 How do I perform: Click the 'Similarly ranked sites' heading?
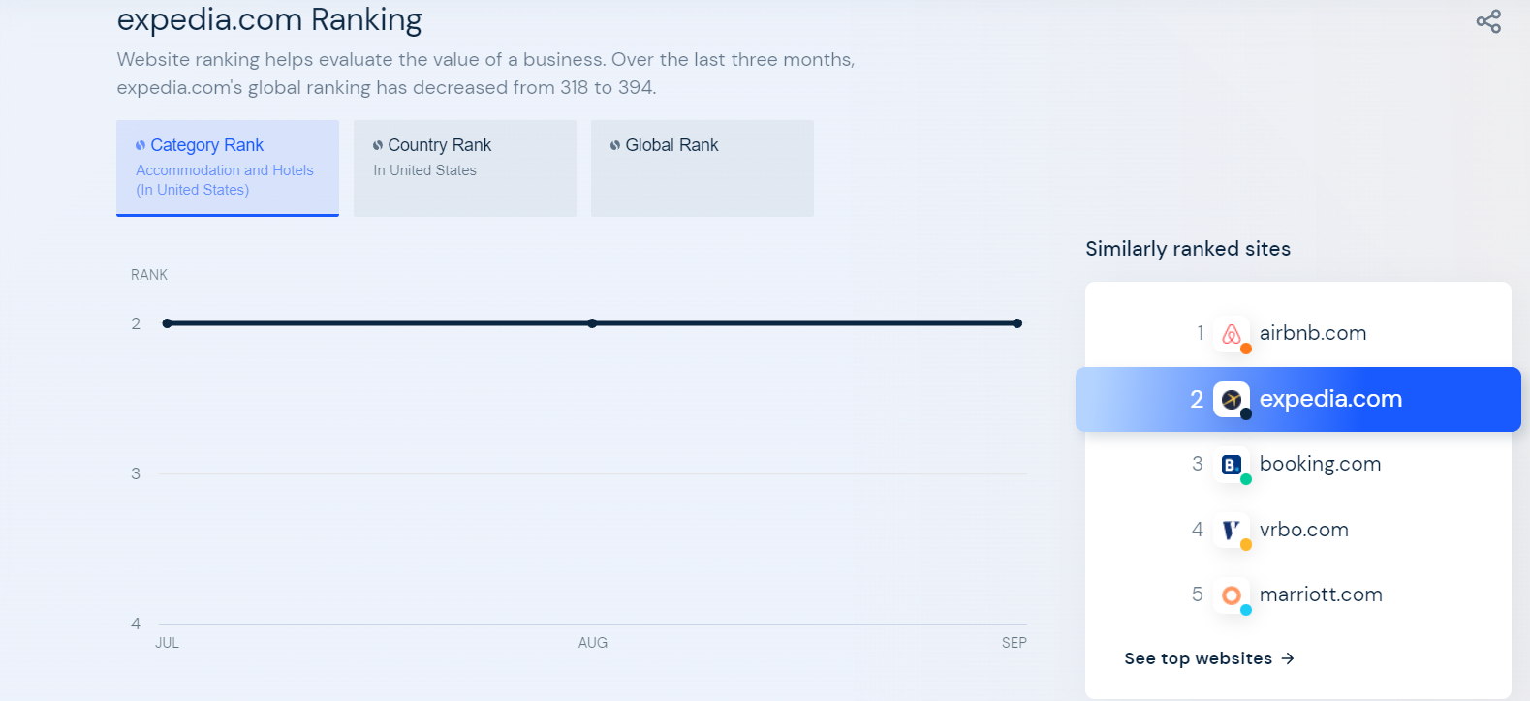(x=1188, y=249)
